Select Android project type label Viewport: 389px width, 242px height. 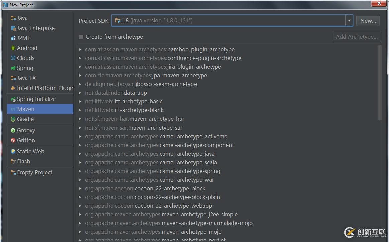click(x=27, y=48)
